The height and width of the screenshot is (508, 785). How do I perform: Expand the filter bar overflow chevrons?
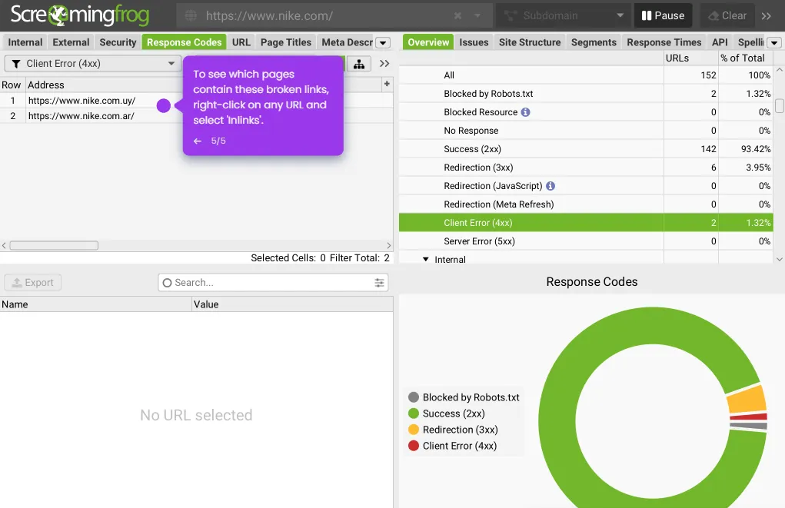pyautogui.click(x=384, y=64)
